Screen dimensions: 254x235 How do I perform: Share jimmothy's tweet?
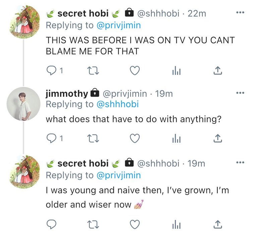[x=217, y=138]
